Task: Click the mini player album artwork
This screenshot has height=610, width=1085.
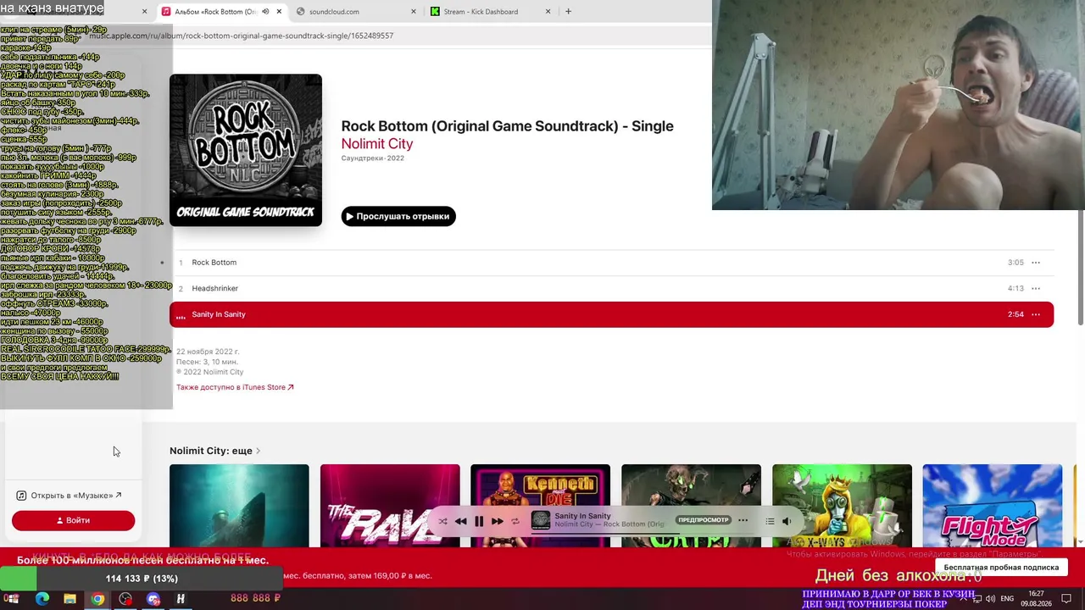Action: pos(541,520)
